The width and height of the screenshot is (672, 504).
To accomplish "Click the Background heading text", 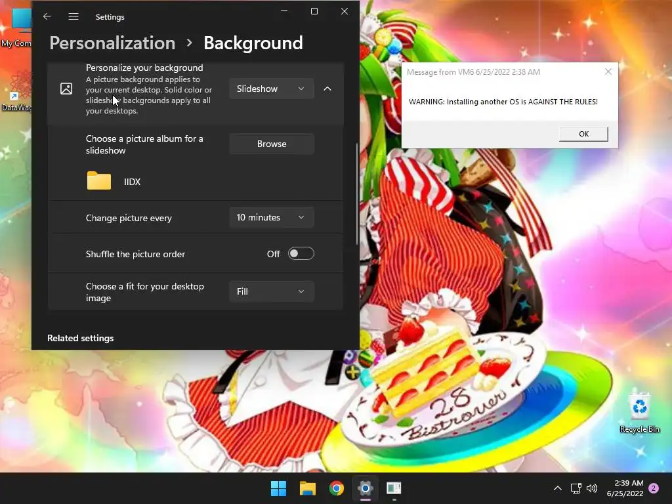I will coord(253,43).
